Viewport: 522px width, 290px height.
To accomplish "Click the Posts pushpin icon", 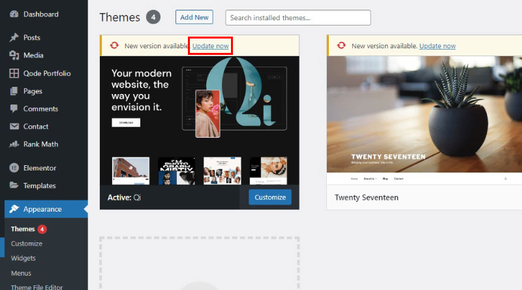I will click(14, 37).
